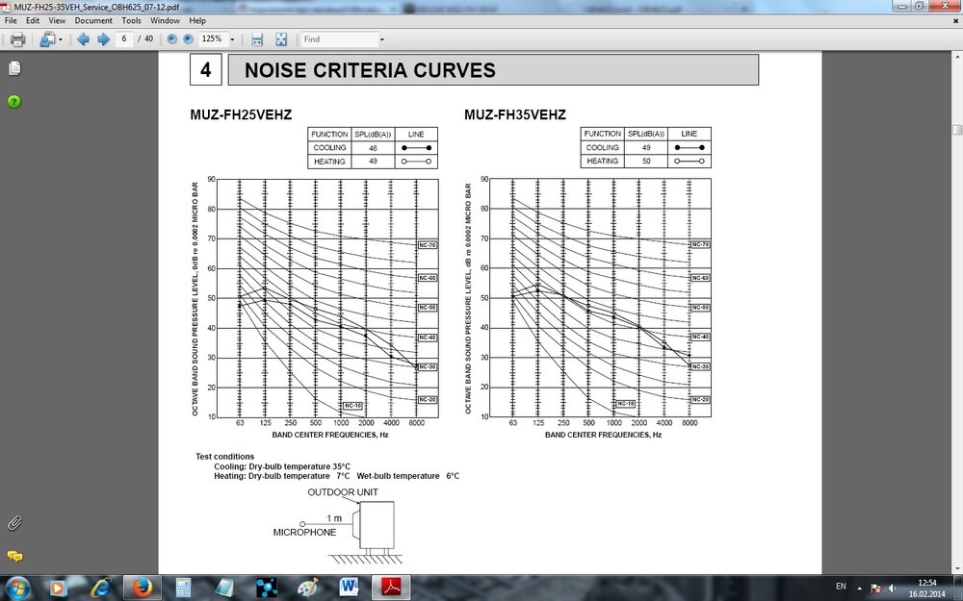Switch to Microsoft Word in taskbar
Screen dimensions: 963x601
coord(350,588)
